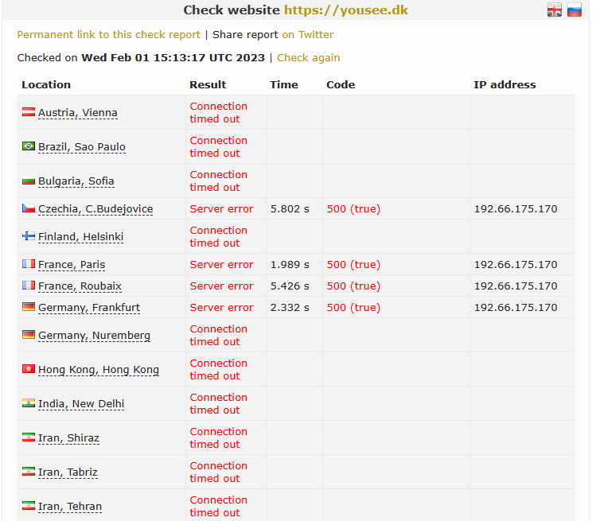The width and height of the screenshot is (604, 521).
Task: Click the Result column header
Action: coord(208,85)
